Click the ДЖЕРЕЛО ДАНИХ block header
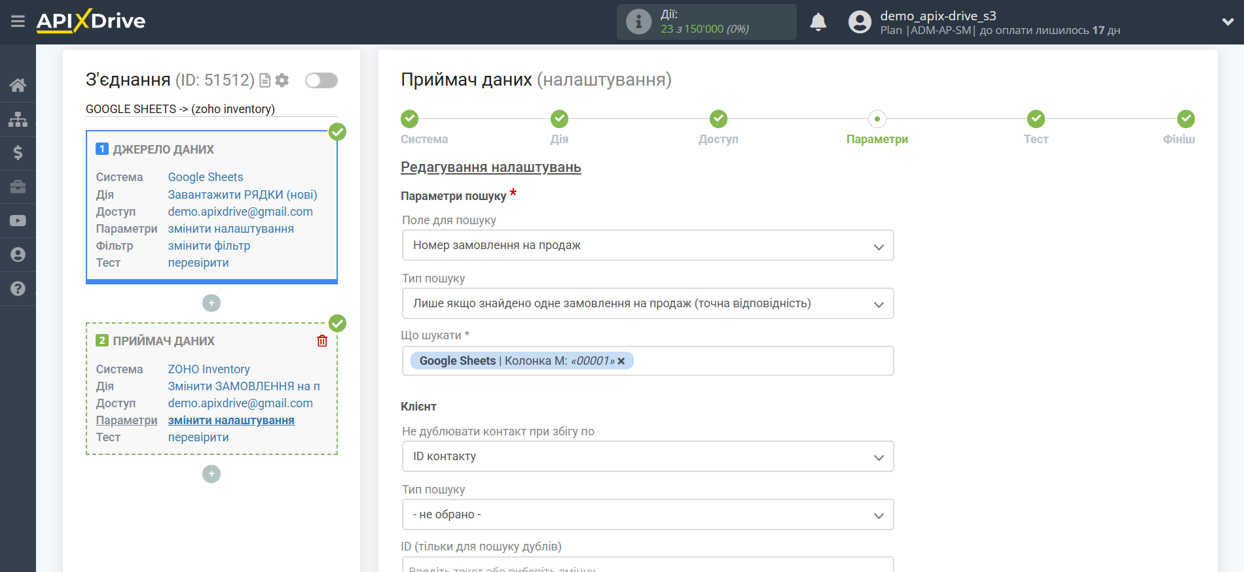 point(163,150)
